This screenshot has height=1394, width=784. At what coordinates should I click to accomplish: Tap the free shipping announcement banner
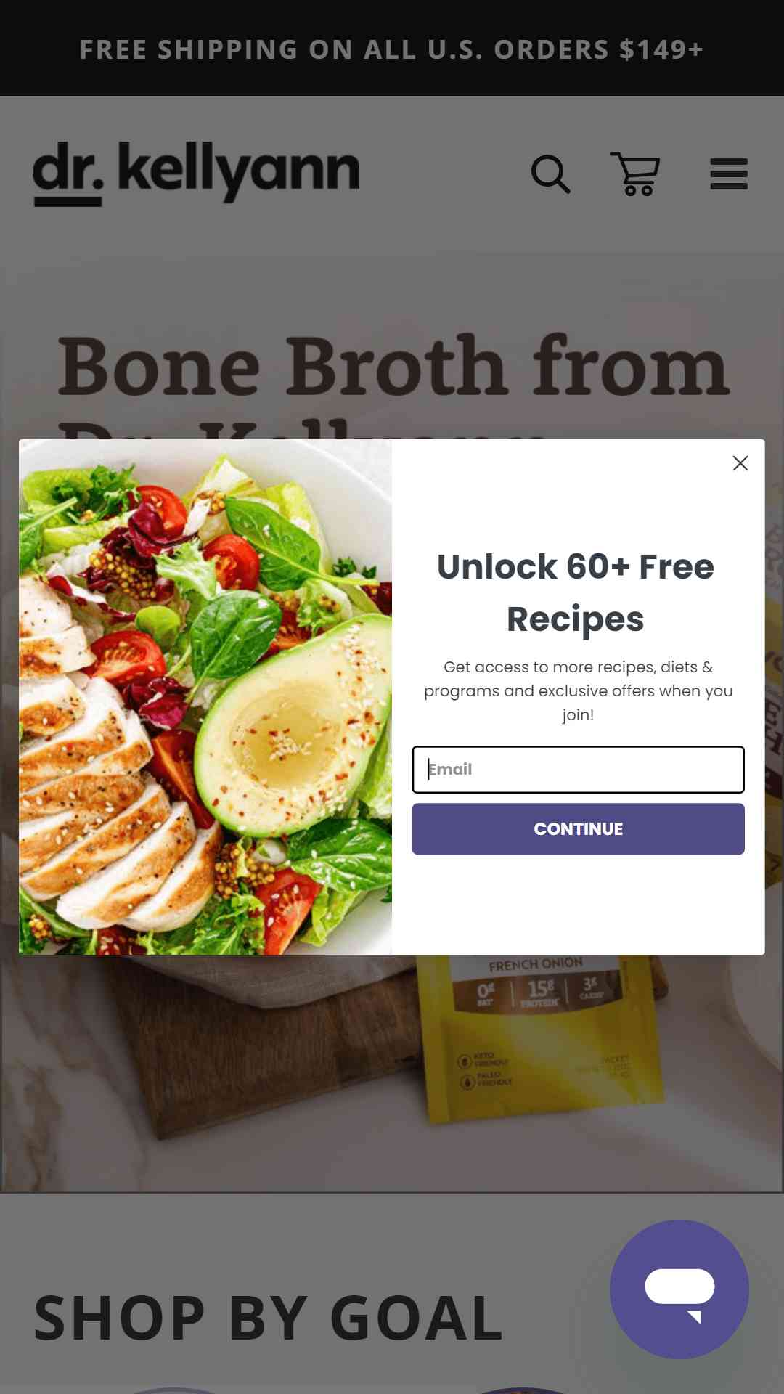[392, 49]
